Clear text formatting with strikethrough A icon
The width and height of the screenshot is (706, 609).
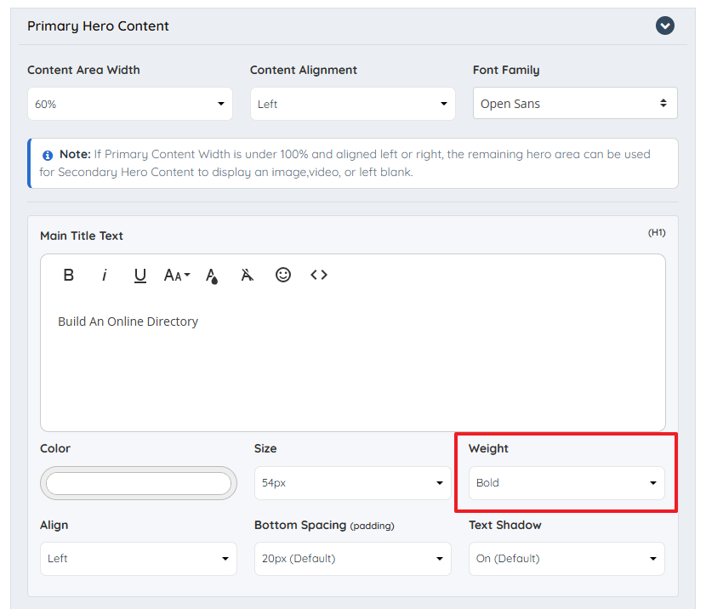(248, 275)
